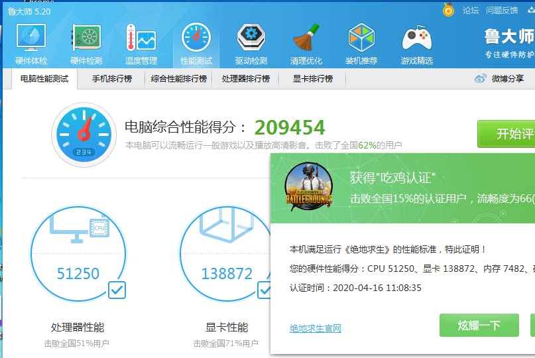Click the GPU score 138872
The height and width of the screenshot is (358, 535).
227,274
